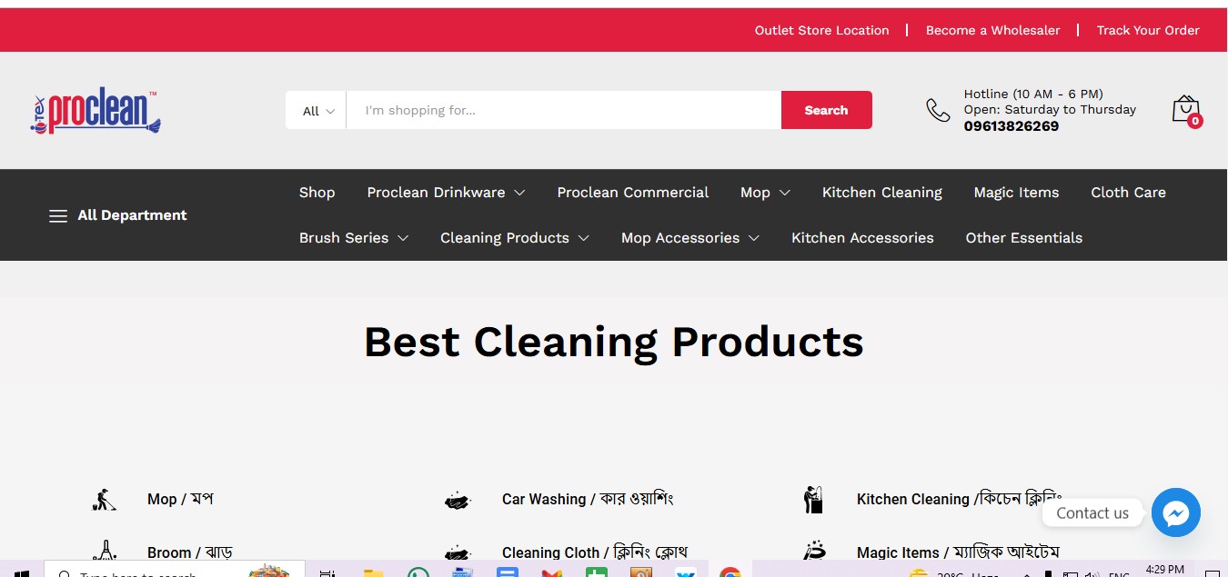Open the Mop / মপ category link
Image resolution: width=1228 pixels, height=577 pixels.
click(x=180, y=499)
